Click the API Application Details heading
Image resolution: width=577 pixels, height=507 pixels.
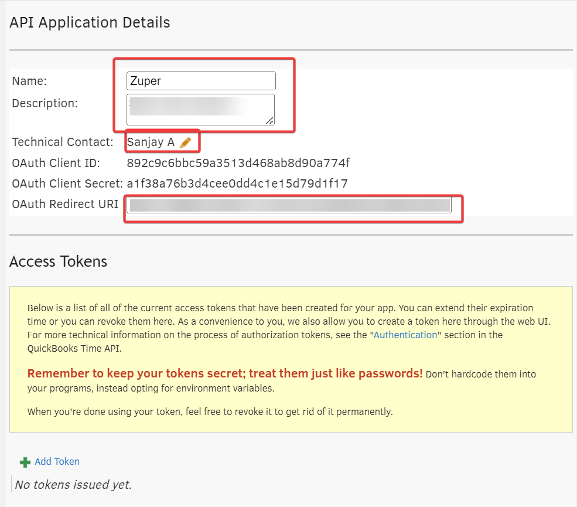tap(90, 23)
